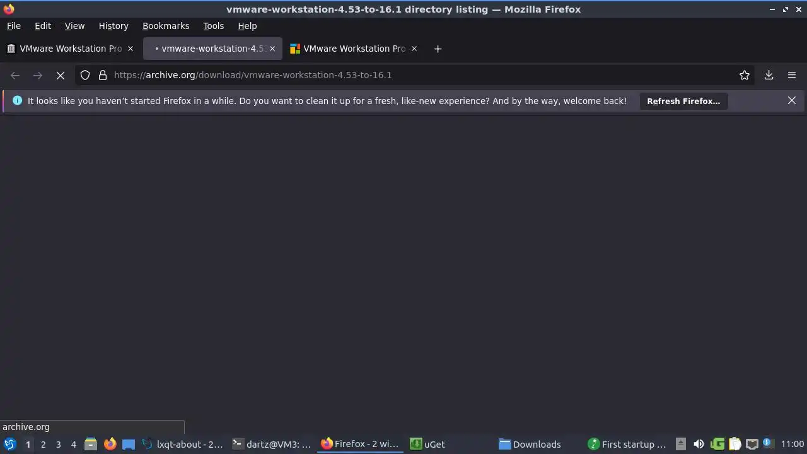This screenshot has width=807, height=454.
Task: Open the LXQt application menu
Action: click(9, 444)
